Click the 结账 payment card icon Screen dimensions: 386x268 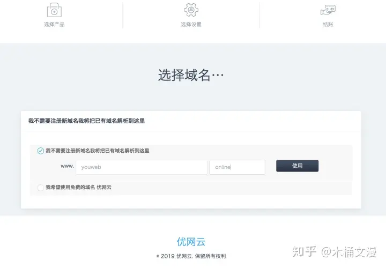(328, 10)
